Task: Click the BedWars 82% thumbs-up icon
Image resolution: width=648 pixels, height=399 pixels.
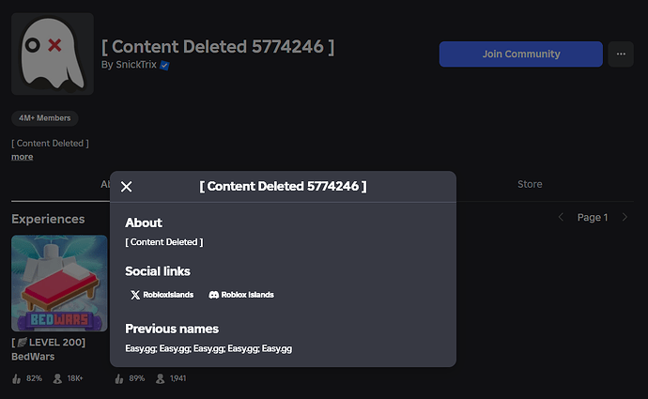Action: tap(17, 378)
